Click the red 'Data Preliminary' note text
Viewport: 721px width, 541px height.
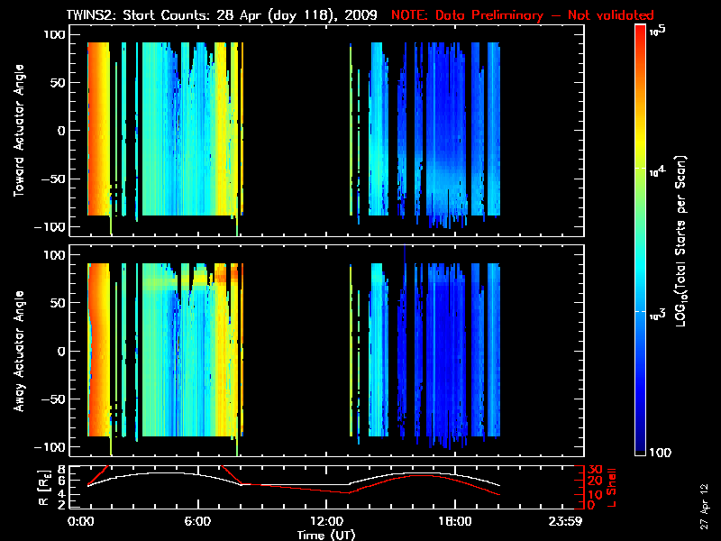523,15
